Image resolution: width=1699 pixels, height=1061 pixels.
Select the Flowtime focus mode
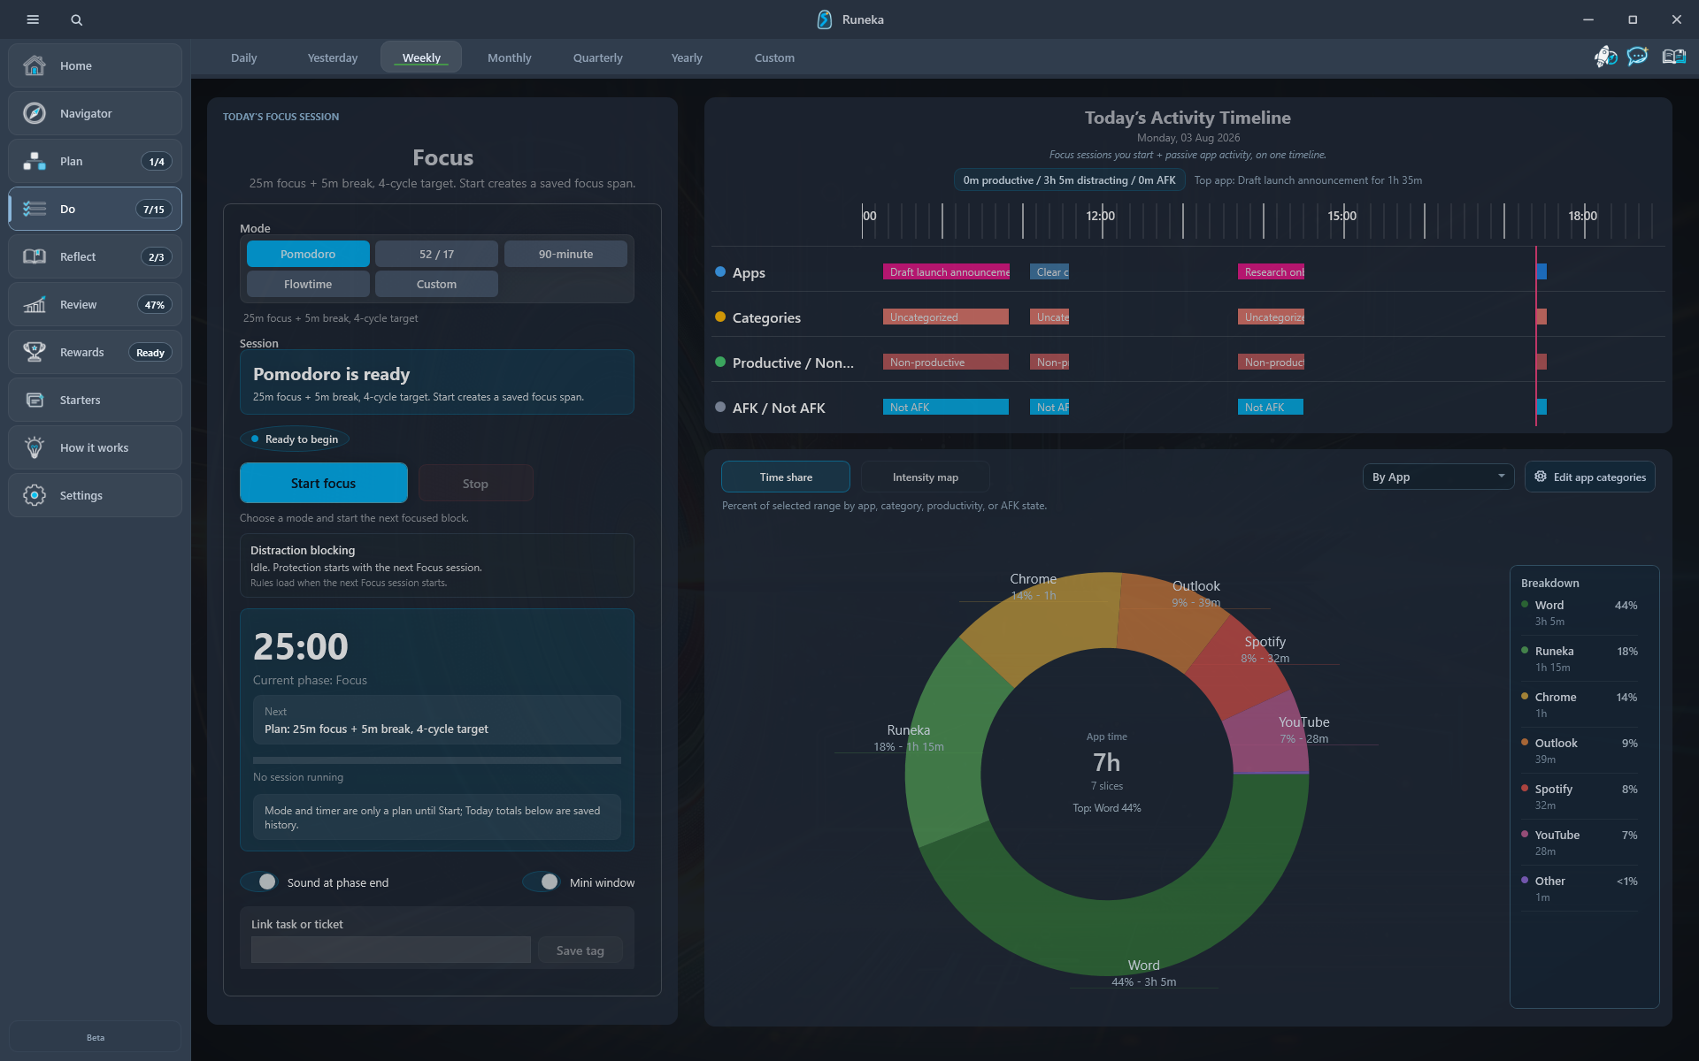click(x=308, y=284)
